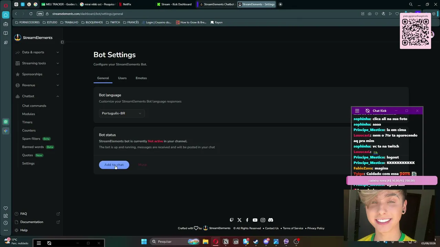This screenshot has width=440, height=247.
Task: Open StreamElements Twitch social link
Action: tap(232, 220)
